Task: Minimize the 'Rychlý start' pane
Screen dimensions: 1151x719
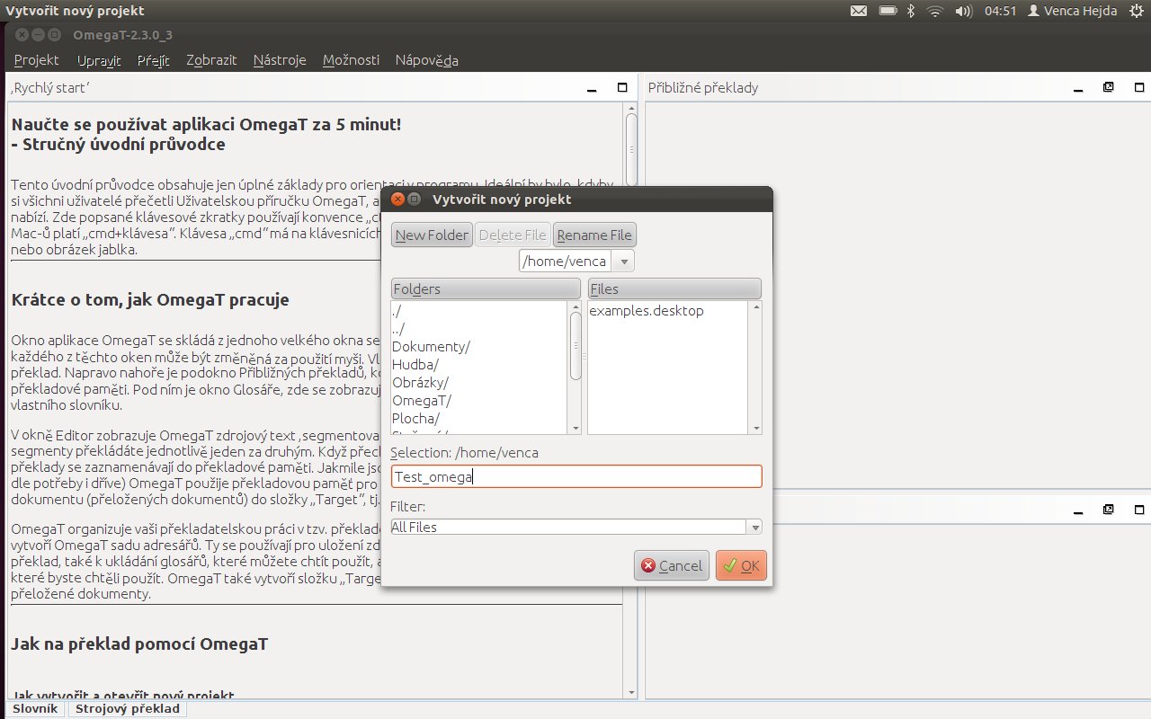Action: [592, 88]
